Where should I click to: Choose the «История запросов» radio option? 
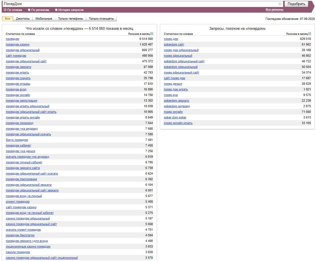click(x=56, y=10)
